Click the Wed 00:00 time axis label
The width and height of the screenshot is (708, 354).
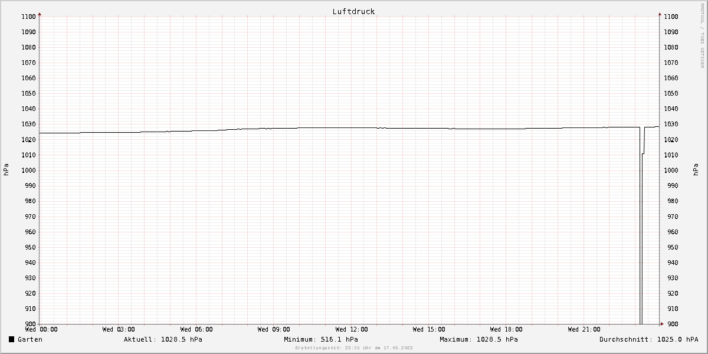coord(41,329)
